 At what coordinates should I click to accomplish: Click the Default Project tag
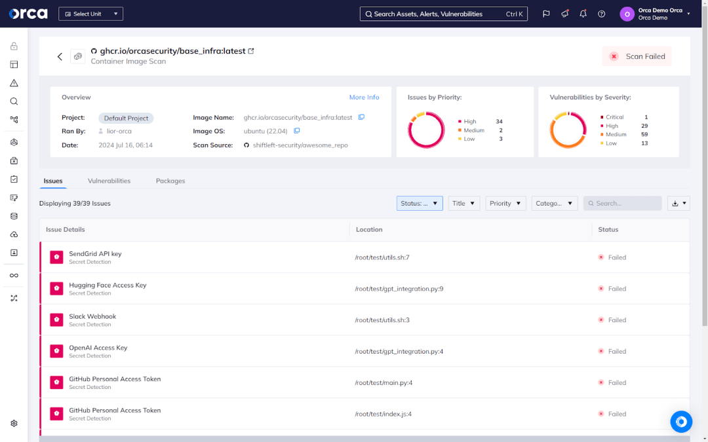126,118
